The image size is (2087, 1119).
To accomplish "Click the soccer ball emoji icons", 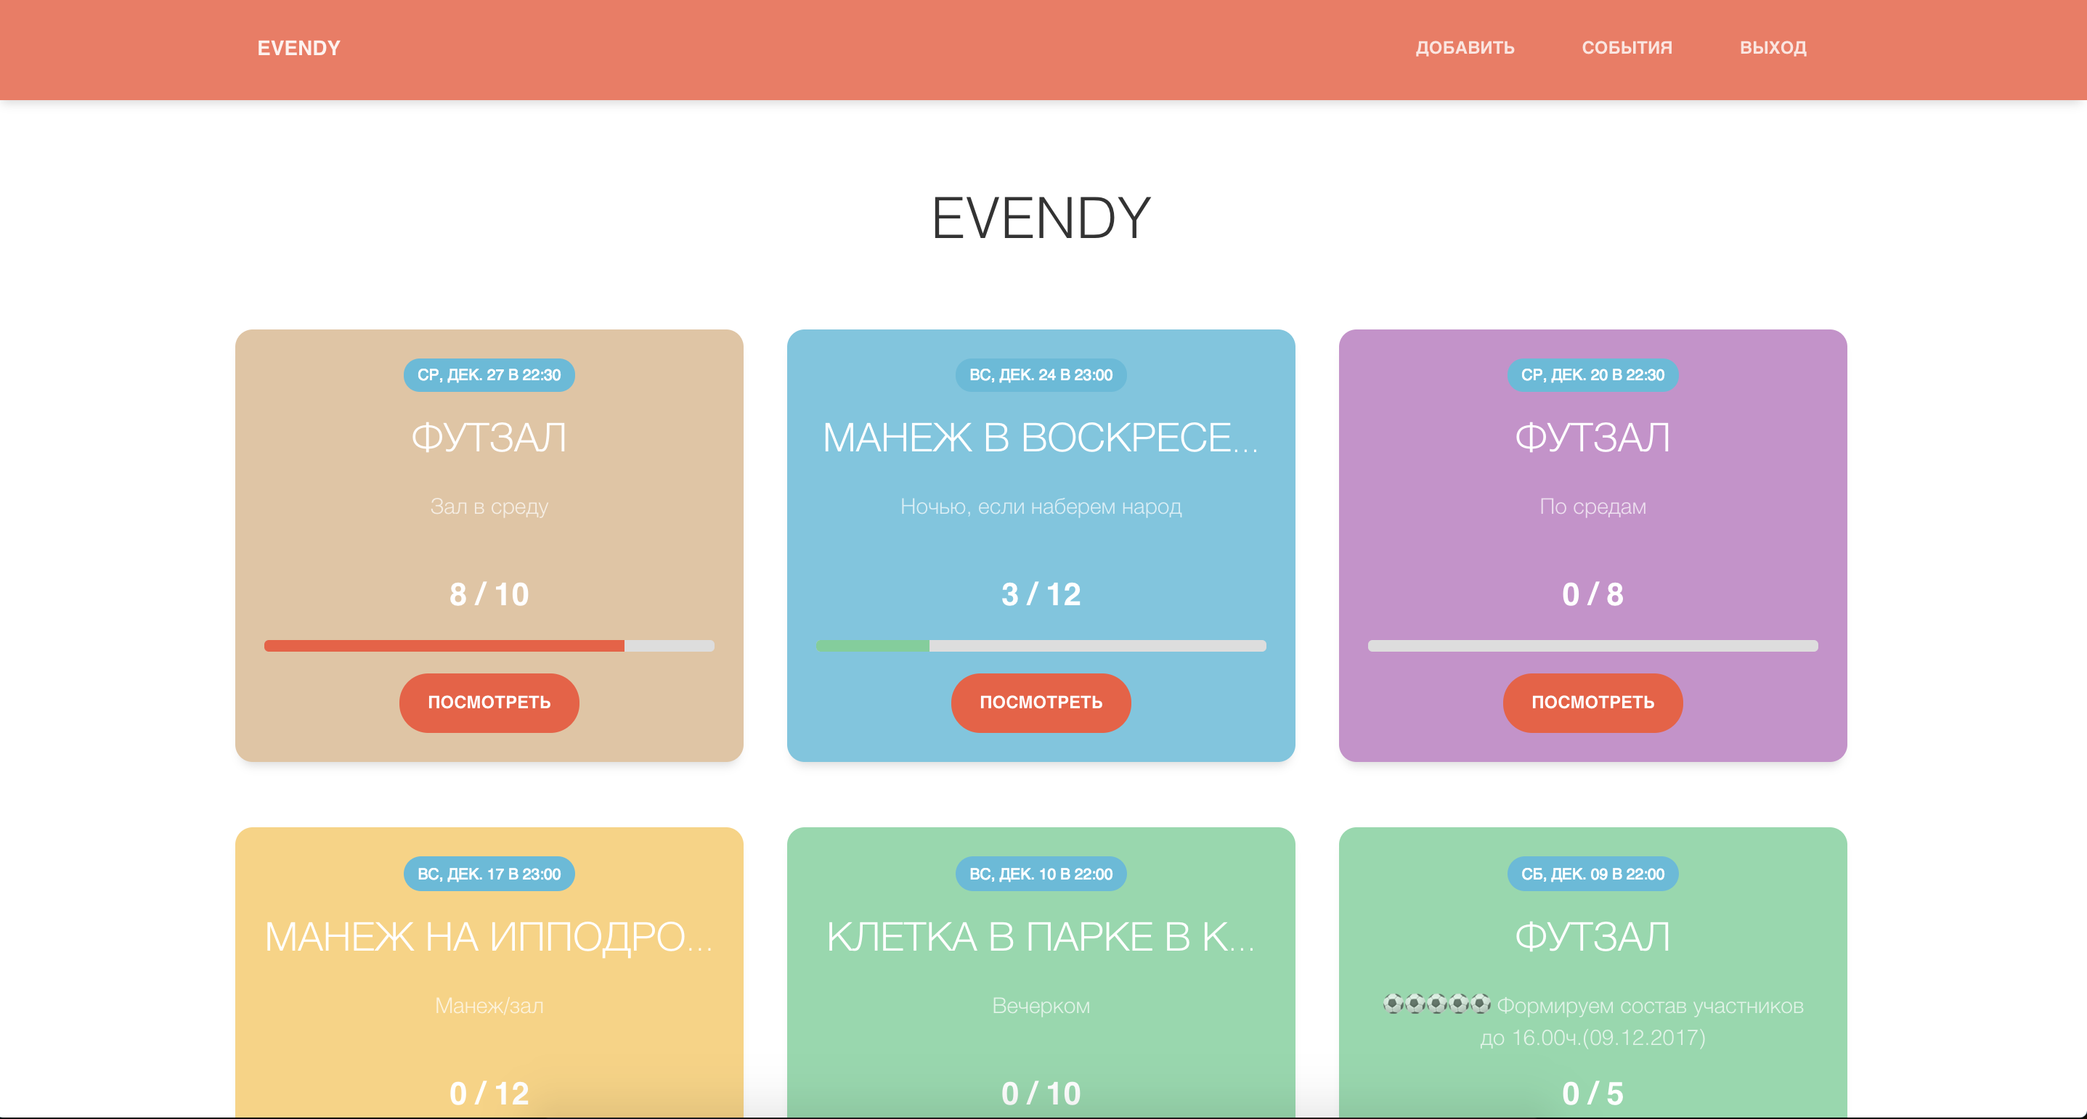I will [1436, 1004].
